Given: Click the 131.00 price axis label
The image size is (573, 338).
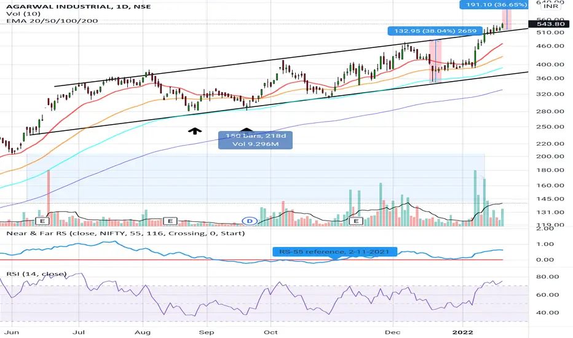Looking at the screenshot, I should (551, 212).
